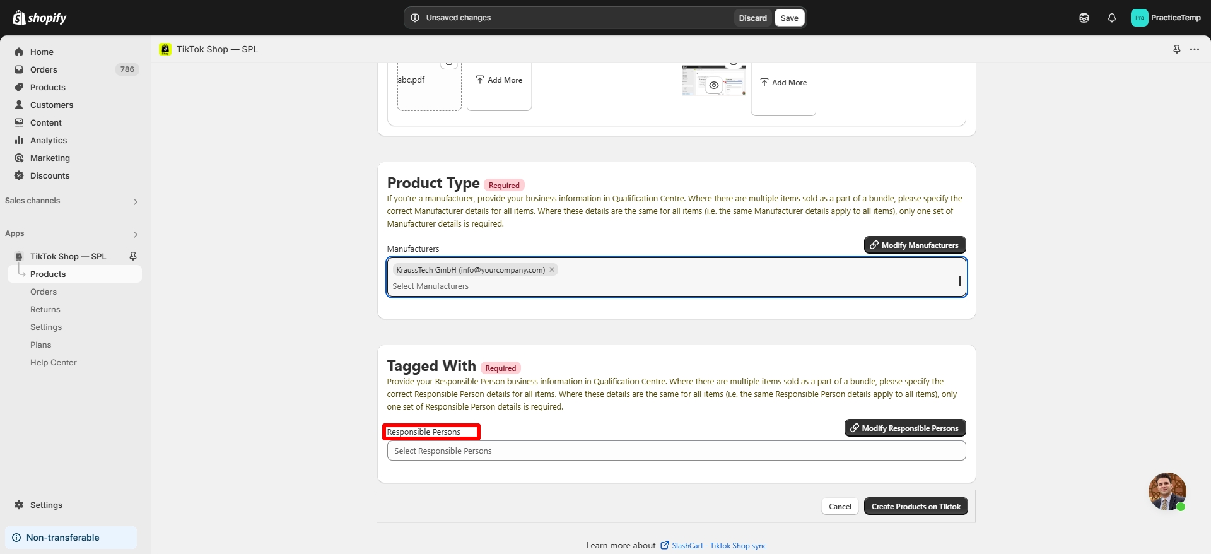
Task: Open PracticeTemp account menu
Action: click(x=1166, y=18)
